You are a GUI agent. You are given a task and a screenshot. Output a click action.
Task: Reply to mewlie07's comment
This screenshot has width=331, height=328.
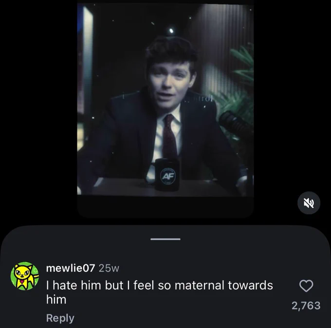click(60, 318)
